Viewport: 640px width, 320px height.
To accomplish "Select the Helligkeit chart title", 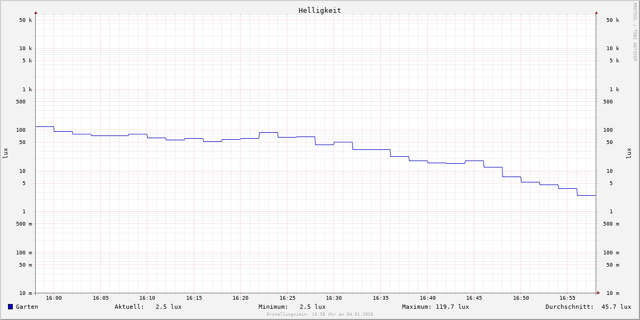I will tap(319, 10).
